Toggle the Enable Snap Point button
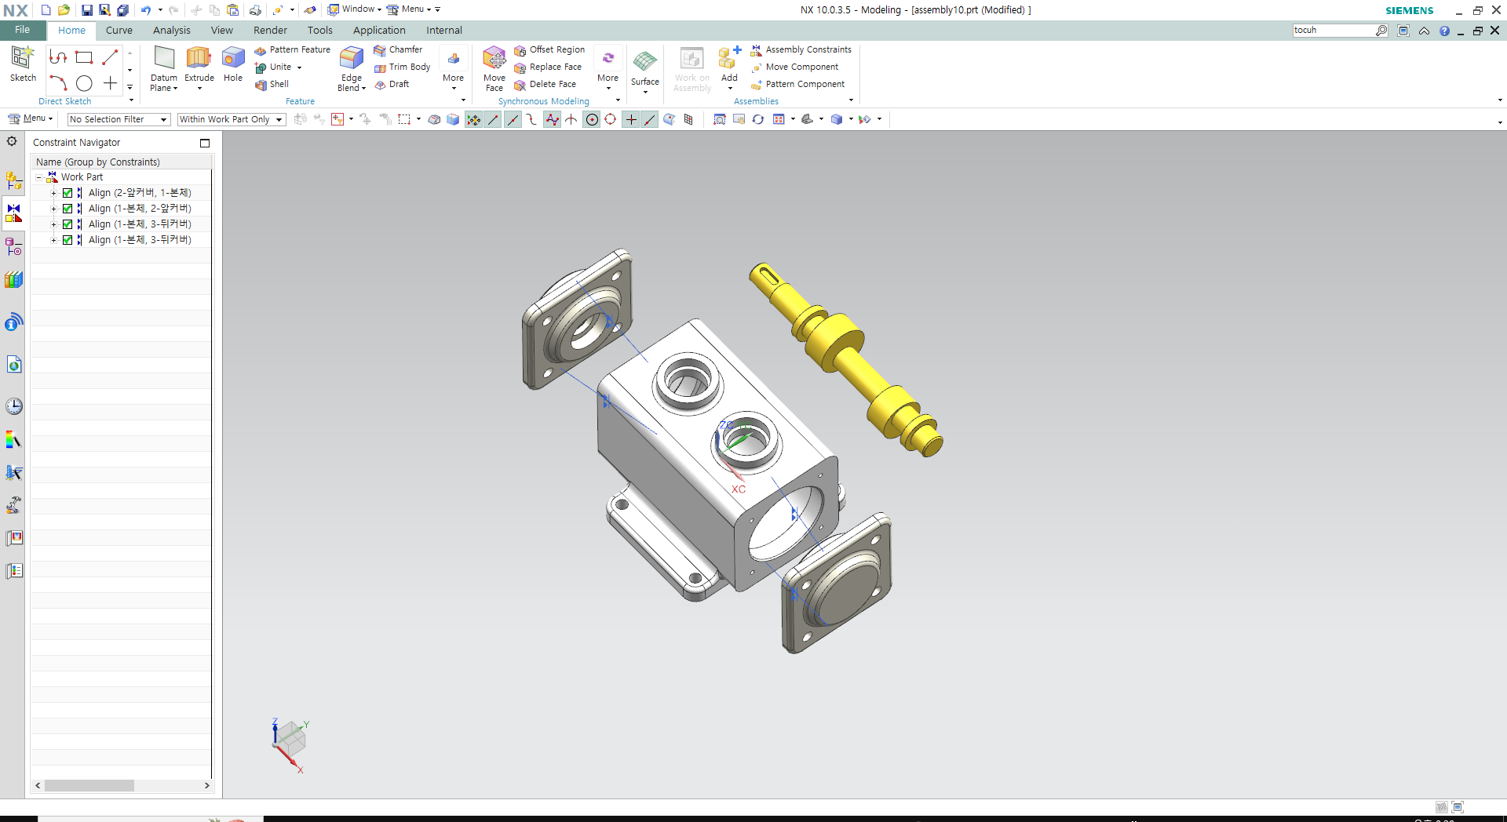 (x=473, y=119)
